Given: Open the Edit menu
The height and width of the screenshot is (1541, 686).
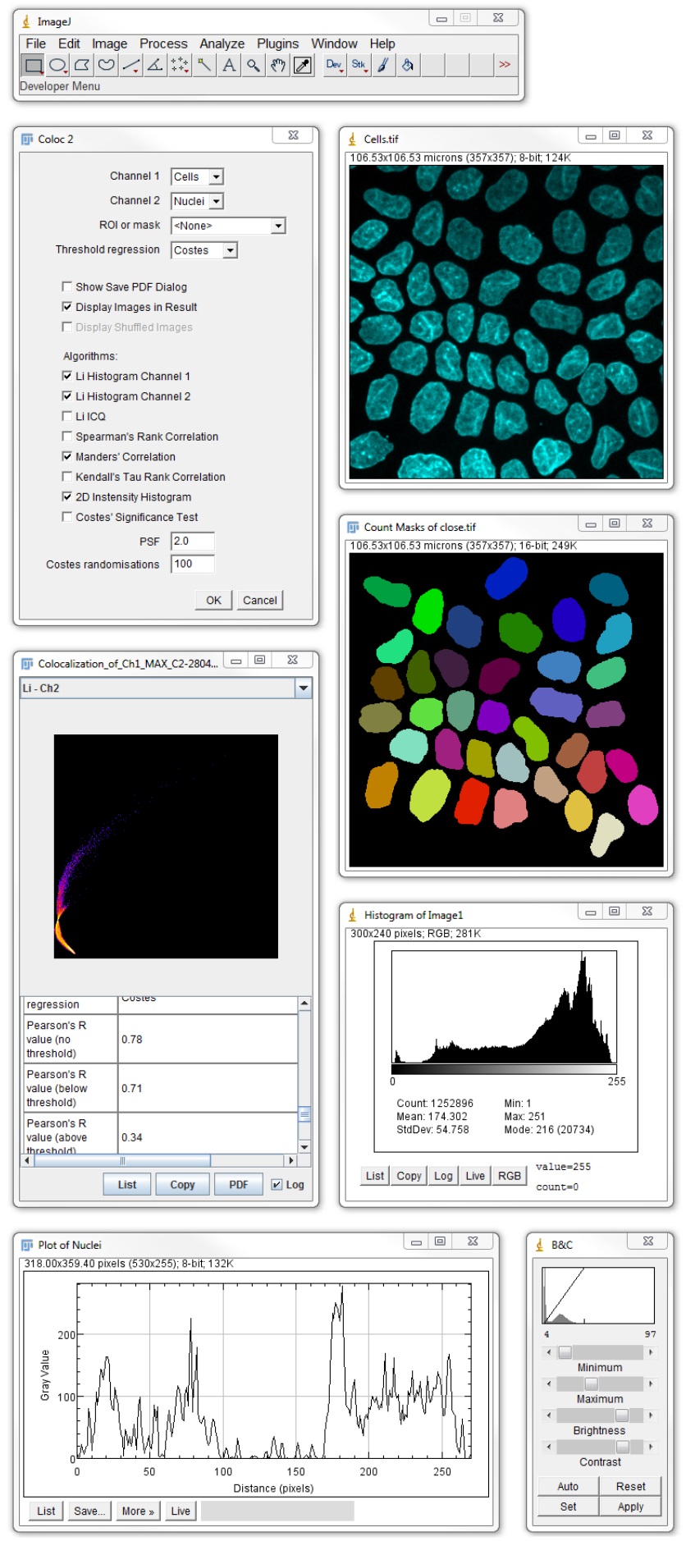Looking at the screenshot, I should pyautogui.click(x=70, y=43).
